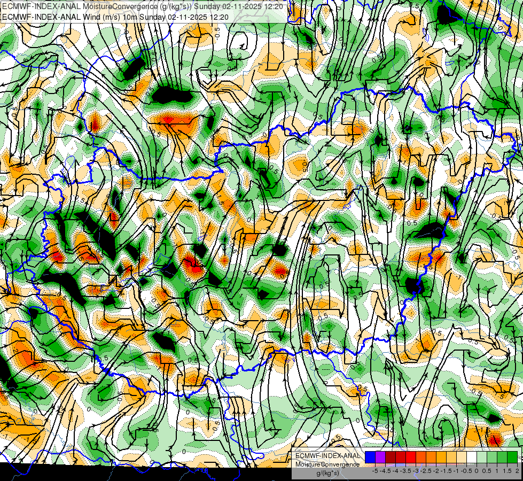Image resolution: width=523 pixels, height=481 pixels.
Task: Click the MoistureConvergence title line at top
Action: (x=143, y=6)
